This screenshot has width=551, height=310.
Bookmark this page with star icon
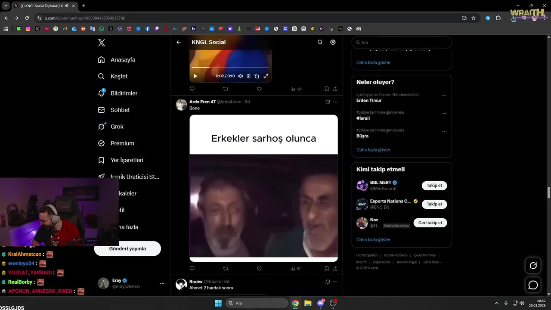point(474,18)
